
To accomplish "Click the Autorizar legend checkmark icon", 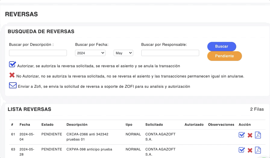I will [x=12, y=64].
